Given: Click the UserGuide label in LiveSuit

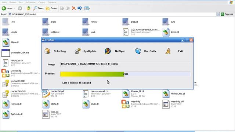Looking at the screenshot, I should (150, 51).
